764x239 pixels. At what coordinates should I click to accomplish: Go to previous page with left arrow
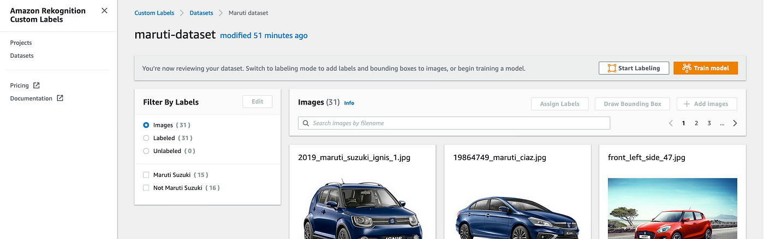click(671, 123)
